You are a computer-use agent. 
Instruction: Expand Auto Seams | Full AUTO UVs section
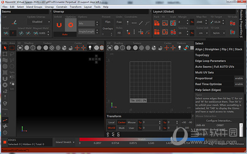pos(215,66)
